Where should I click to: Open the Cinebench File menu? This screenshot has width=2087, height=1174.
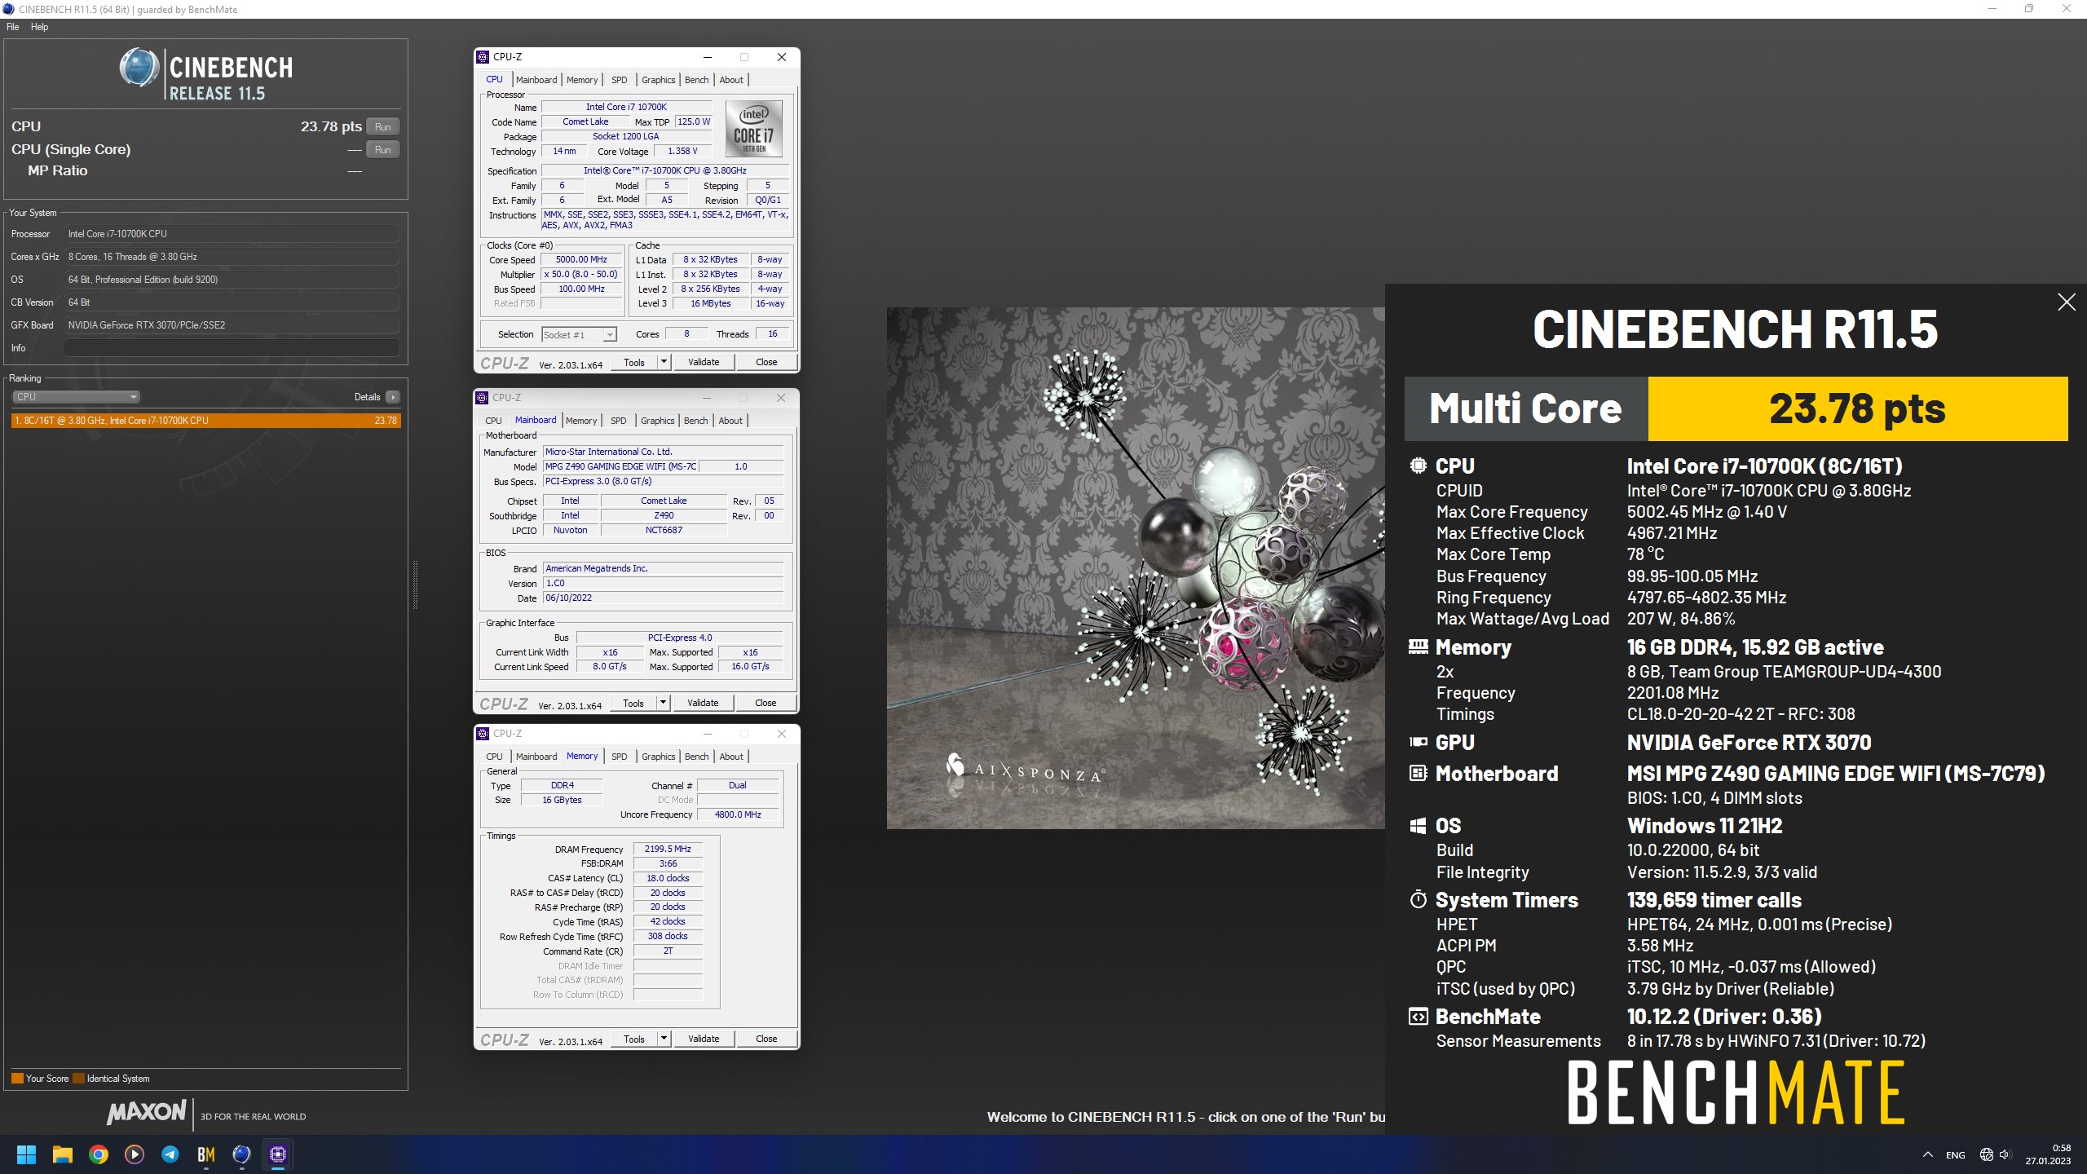13,27
